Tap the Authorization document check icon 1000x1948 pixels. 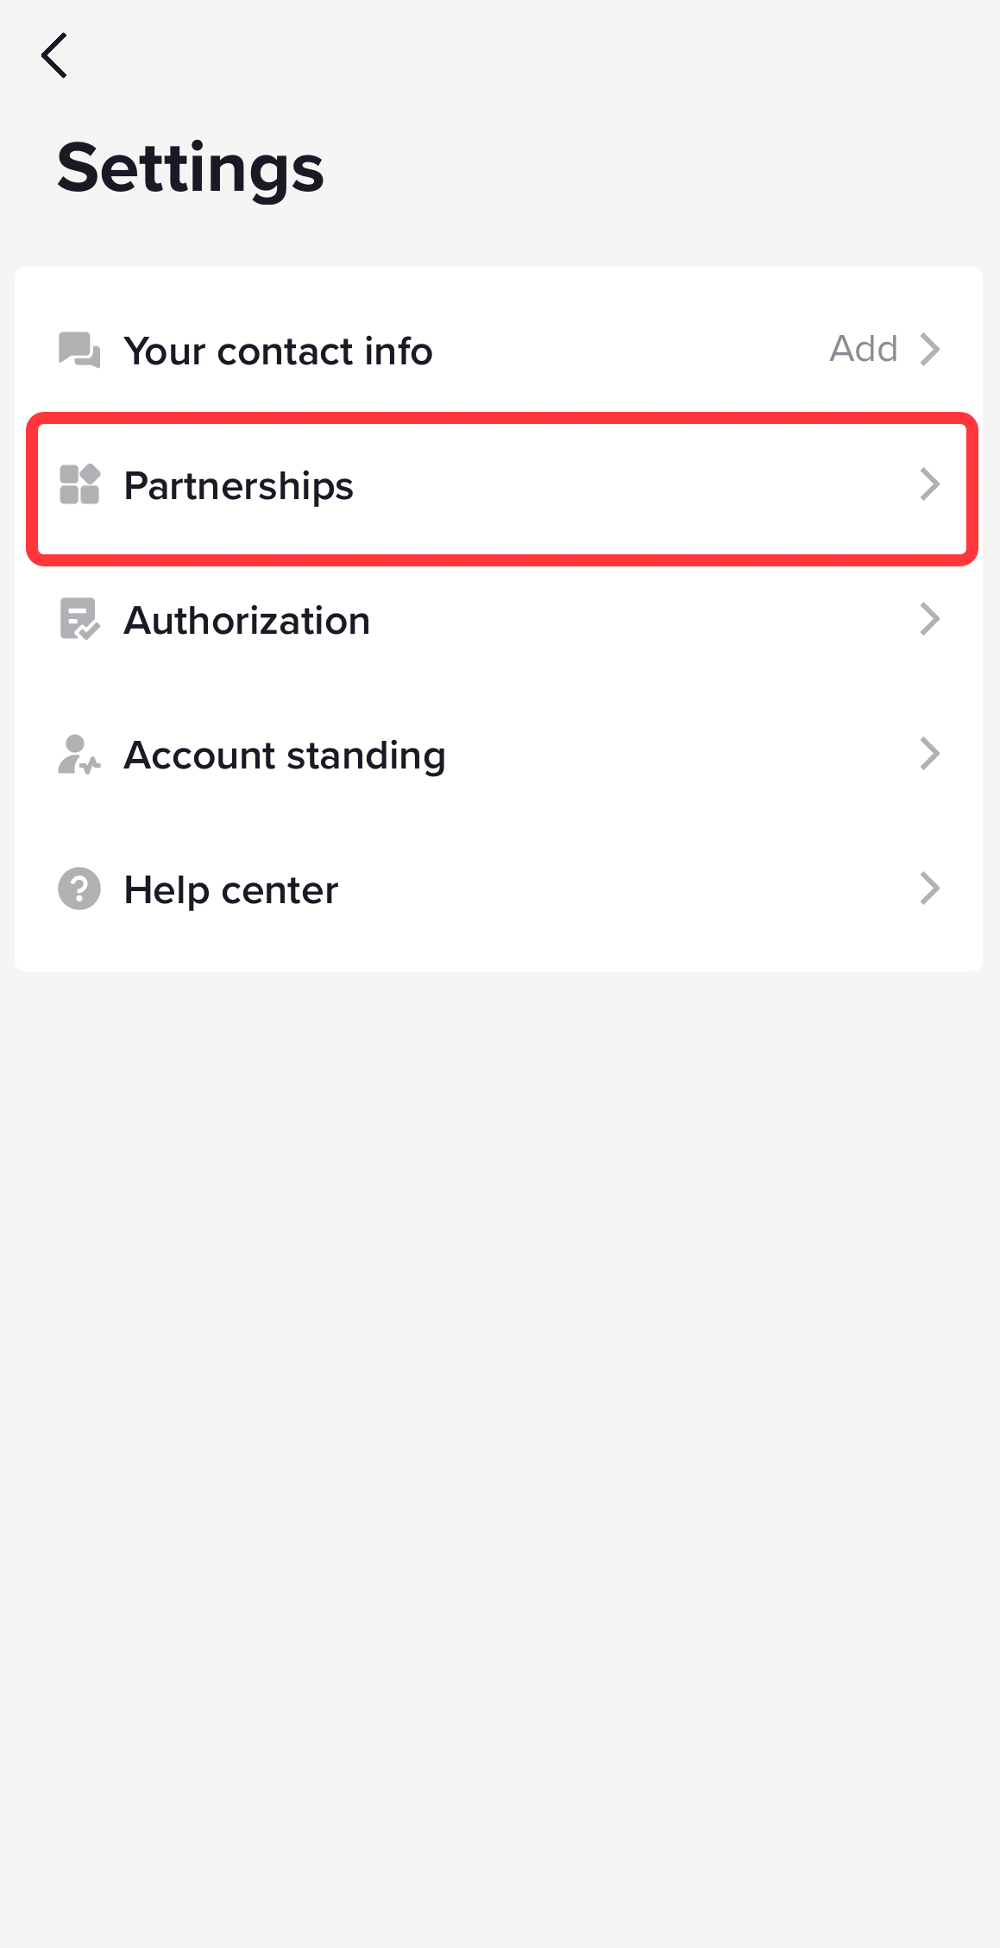click(x=79, y=619)
